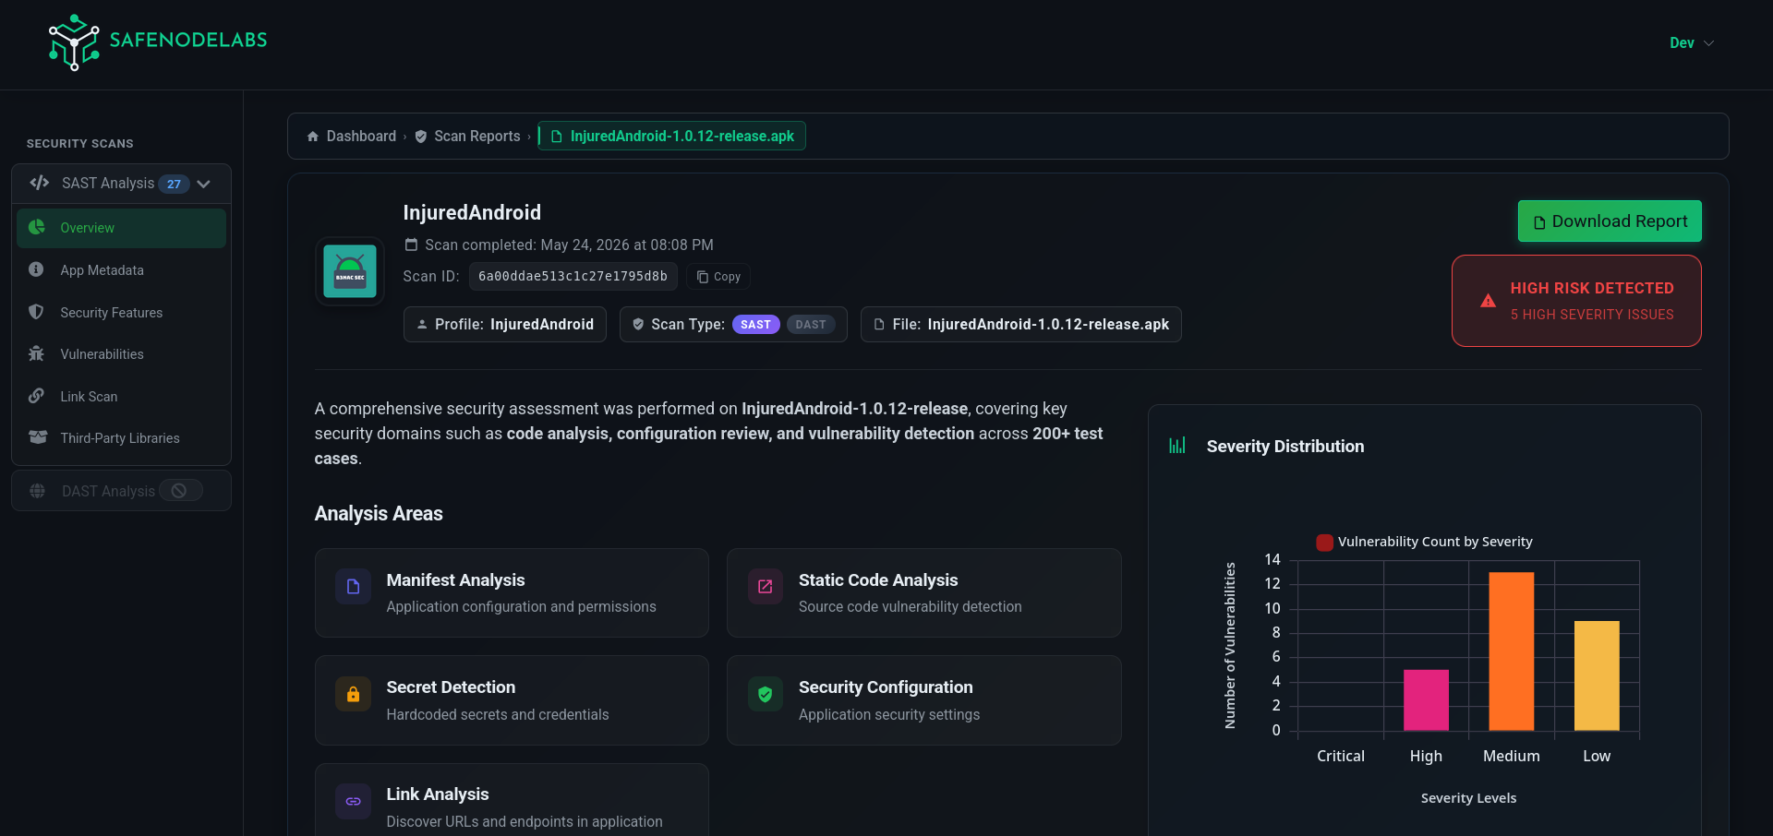Image resolution: width=1773 pixels, height=836 pixels.
Task: Click the Security Configuration shield check icon
Action: pos(765,694)
